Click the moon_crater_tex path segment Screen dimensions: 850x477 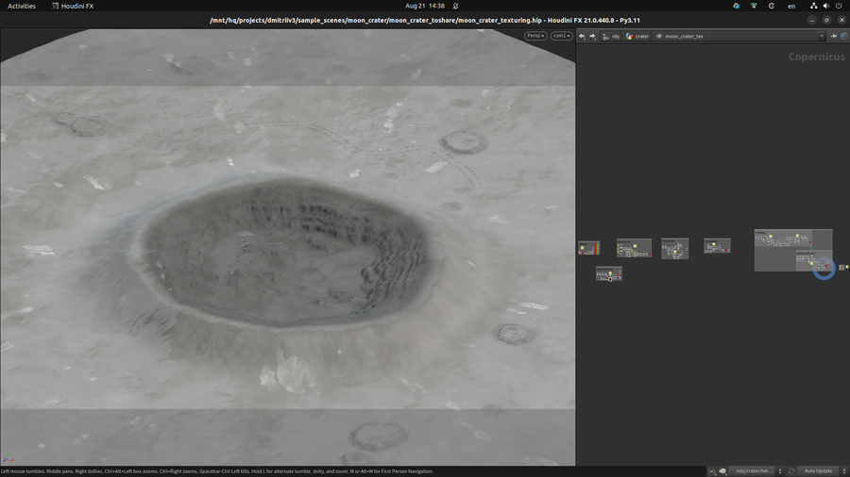pos(684,36)
